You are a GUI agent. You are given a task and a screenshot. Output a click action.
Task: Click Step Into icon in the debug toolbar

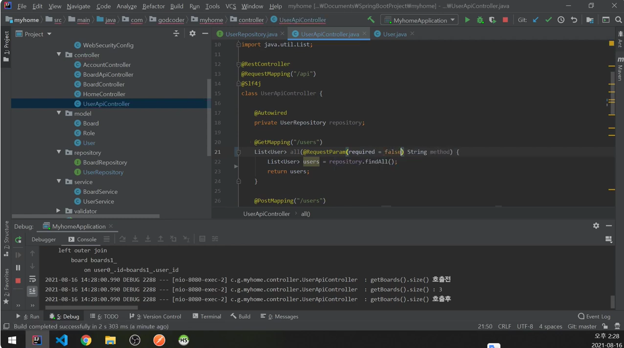point(135,239)
